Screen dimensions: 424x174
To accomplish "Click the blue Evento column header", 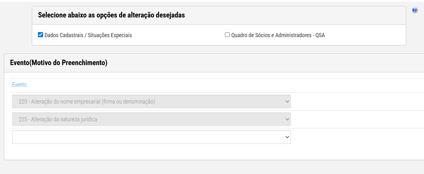I will (19, 85).
